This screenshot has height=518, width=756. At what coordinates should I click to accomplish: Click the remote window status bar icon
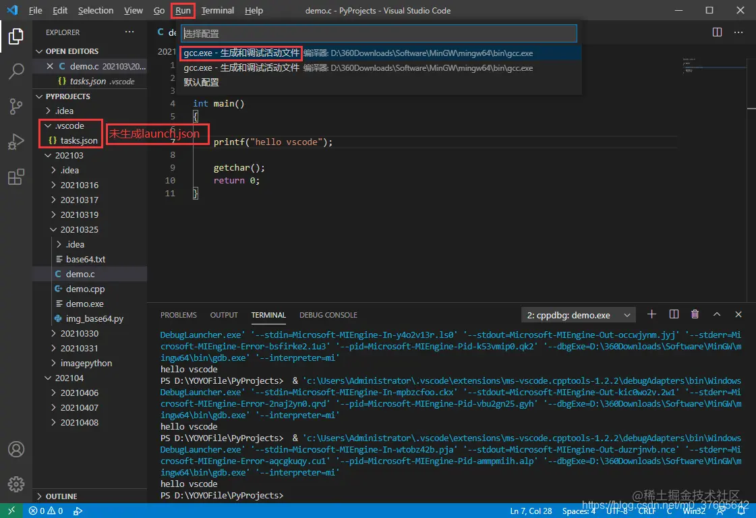(x=11, y=511)
